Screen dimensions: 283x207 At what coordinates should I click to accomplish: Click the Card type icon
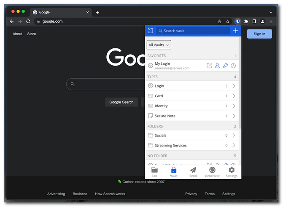click(150, 96)
